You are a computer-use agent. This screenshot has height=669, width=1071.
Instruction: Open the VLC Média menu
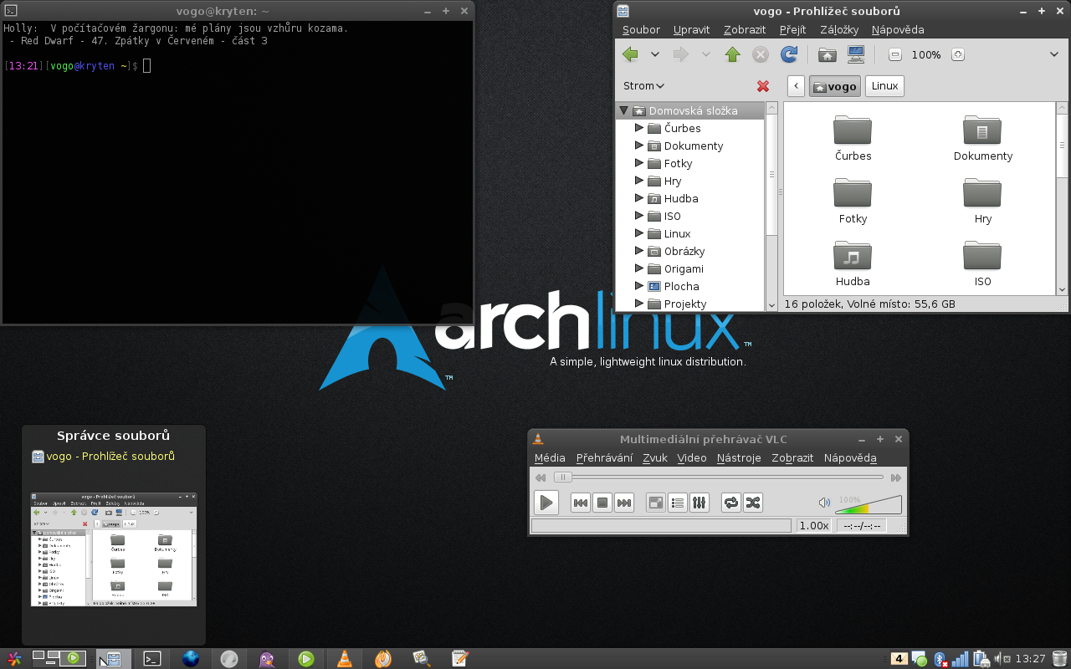[550, 457]
